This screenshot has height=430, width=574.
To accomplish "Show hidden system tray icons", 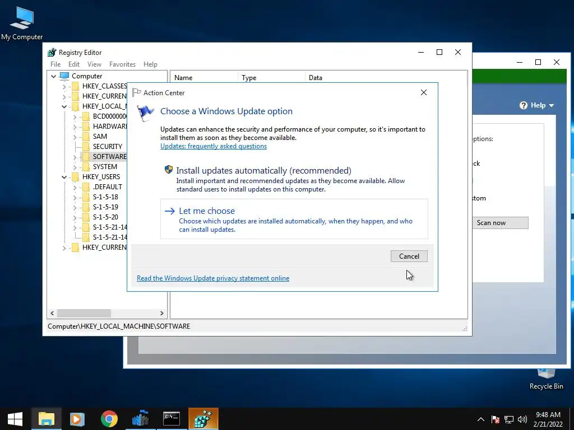I will click(481, 419).
